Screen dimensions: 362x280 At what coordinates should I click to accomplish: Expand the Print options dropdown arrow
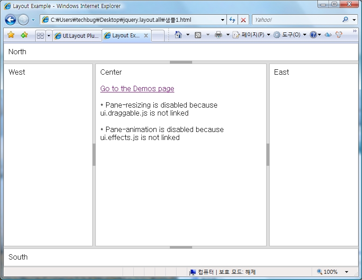(x=228, y=35)
